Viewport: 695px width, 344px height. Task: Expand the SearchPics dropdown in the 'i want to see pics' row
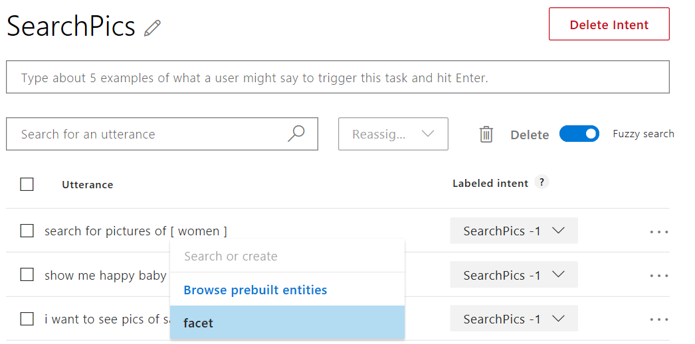coord(514,318)
